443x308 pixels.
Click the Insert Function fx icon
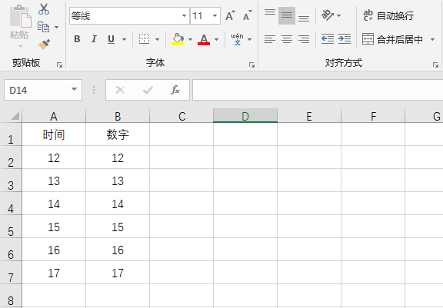[x=175, y=90]
